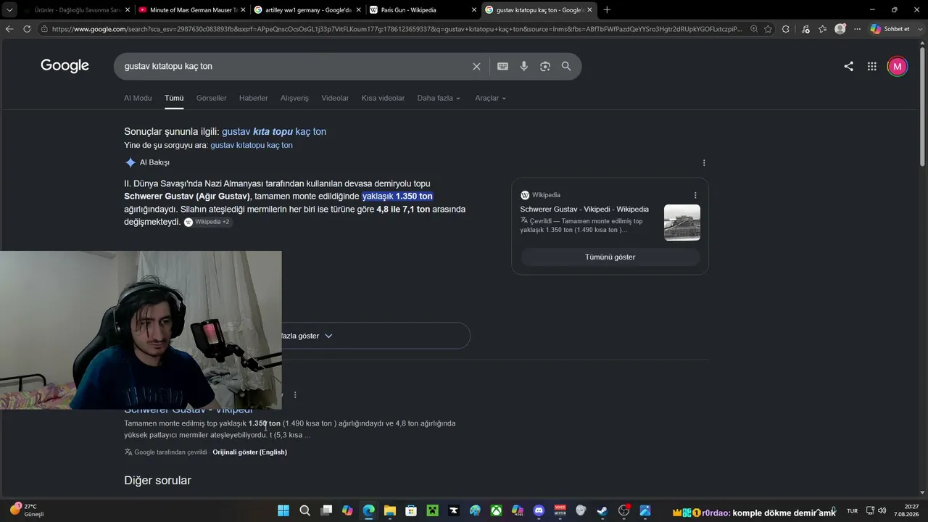
Task: Go back to the previous page
Action: (x=9, y=29)
